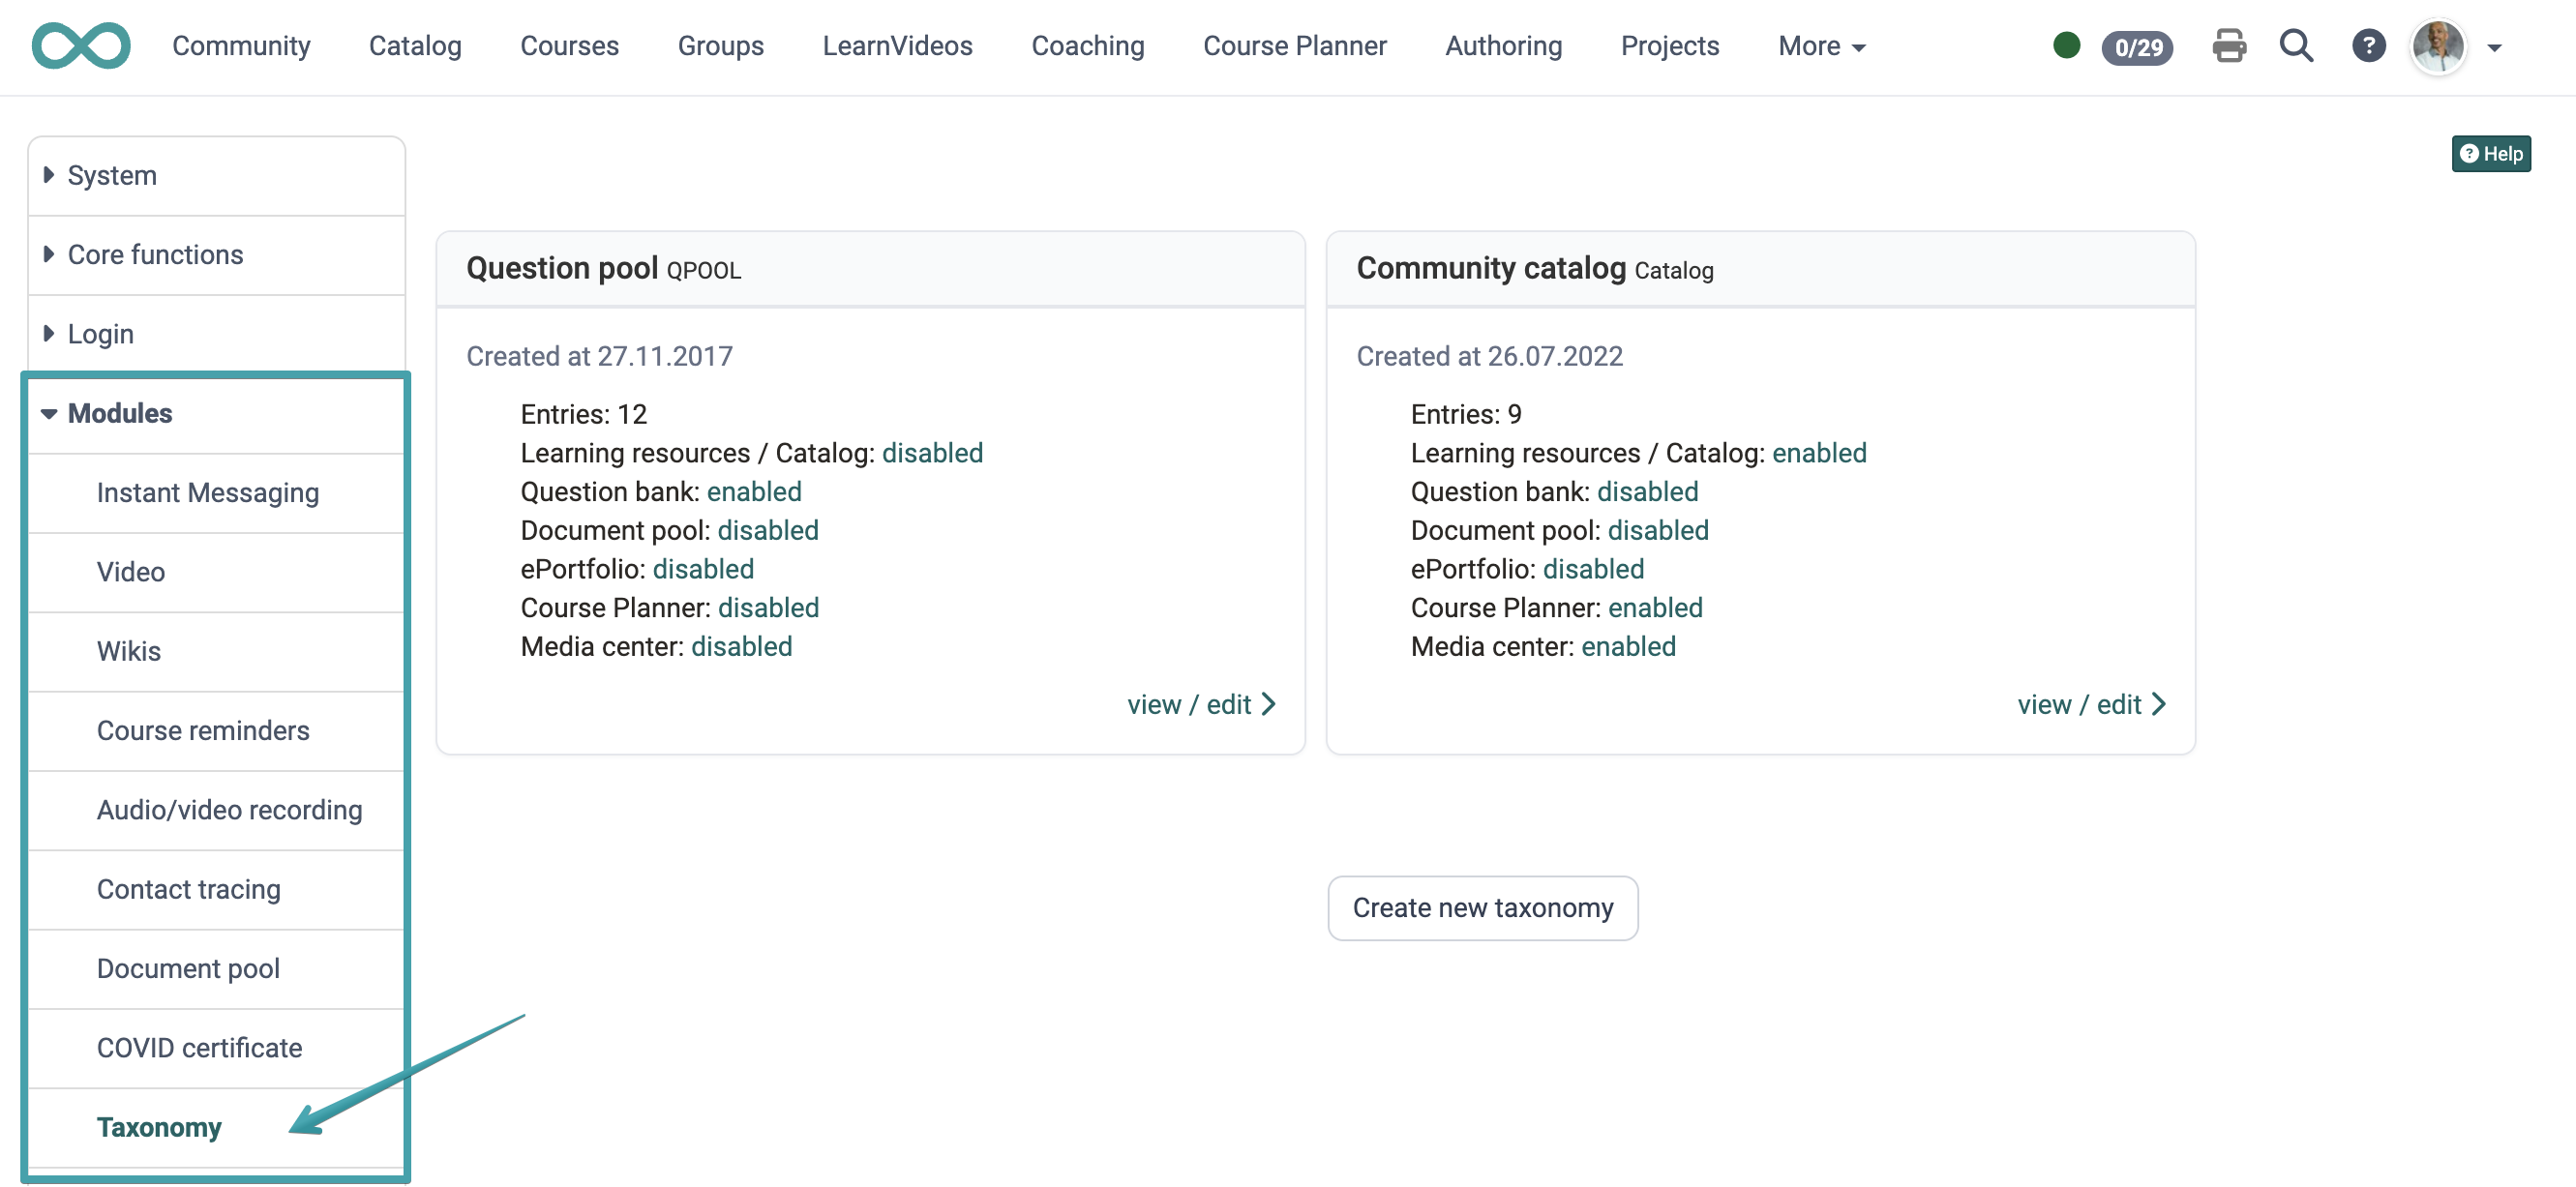This screenshot has height=1187, width=2576.
Task: Click the OpenOlat infinity logo
Action: (x=81, y=46)
